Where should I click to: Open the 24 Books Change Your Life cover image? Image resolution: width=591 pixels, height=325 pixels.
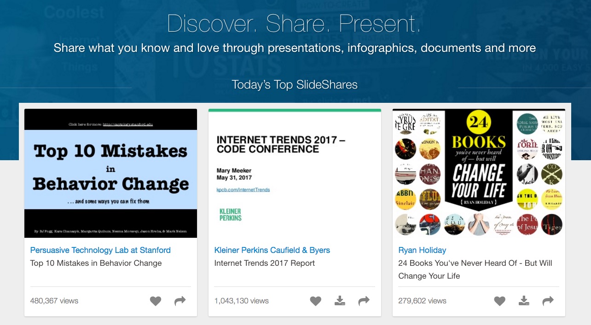[479, 173]
